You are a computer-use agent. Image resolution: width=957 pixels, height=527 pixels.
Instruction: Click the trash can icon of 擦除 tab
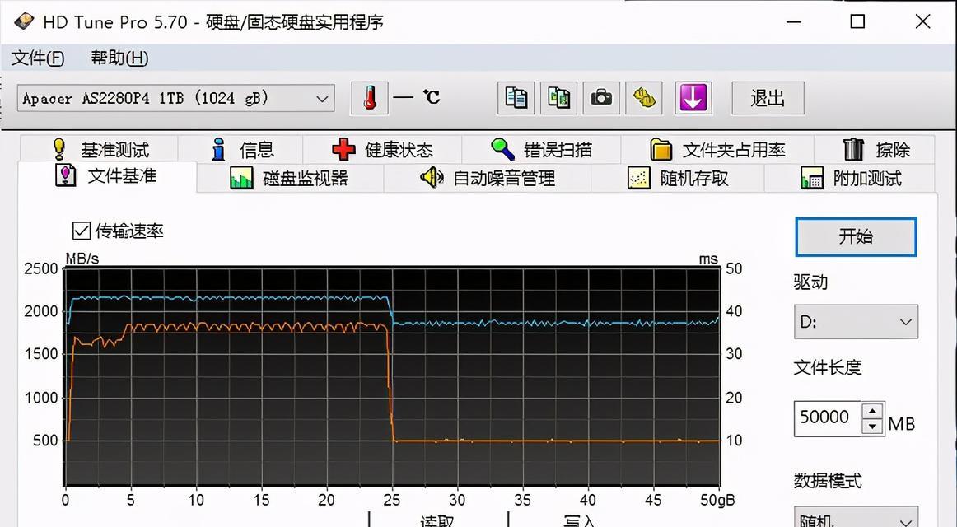[853, 149]
